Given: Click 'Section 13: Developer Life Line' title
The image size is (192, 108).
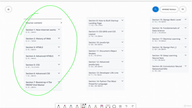Looking at the screenshot, I should (103, 73).
